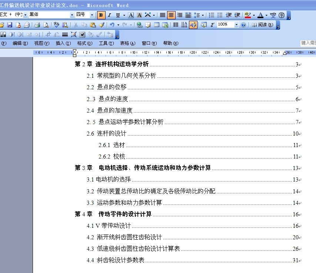This screenshot has width=316, height=273.
Task: Open the zoom 100% dropdown
Action: 236,25
